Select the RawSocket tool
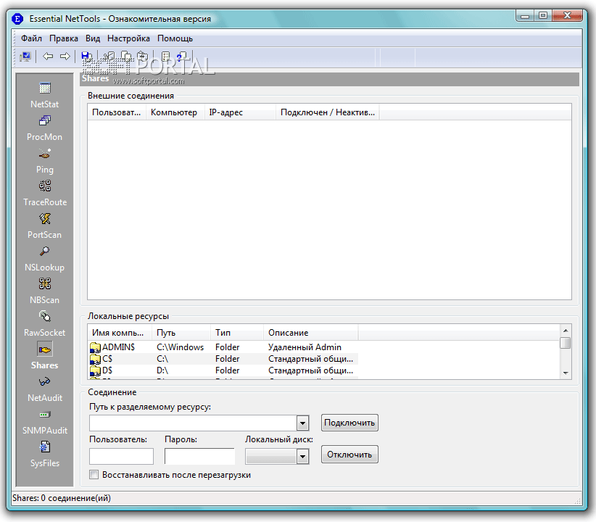The image size is (596, 522). [x=44, y=324]
